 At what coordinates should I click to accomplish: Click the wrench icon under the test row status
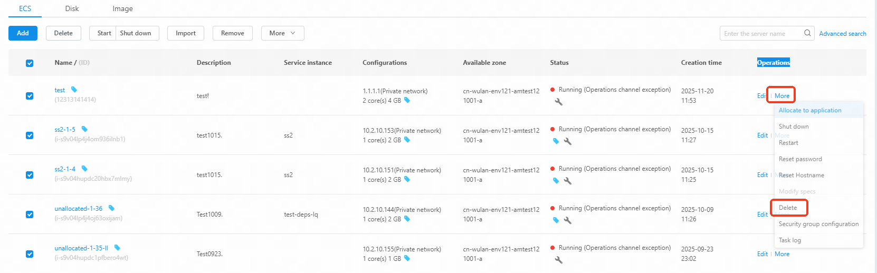558,102
